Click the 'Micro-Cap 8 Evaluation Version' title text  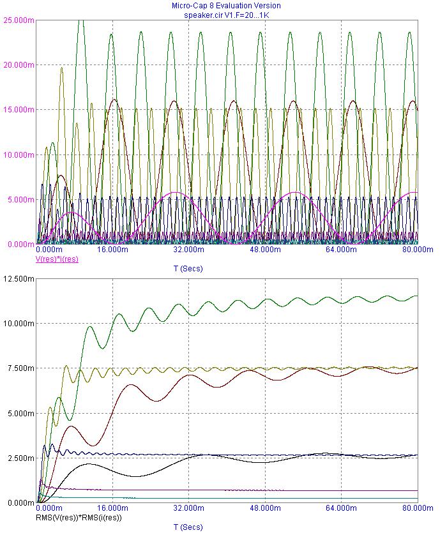point(226,6)
